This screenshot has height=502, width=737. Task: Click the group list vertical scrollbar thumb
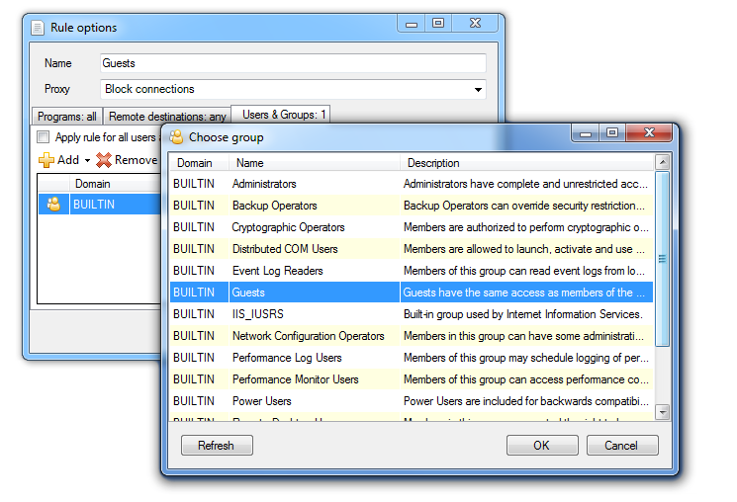663,259
